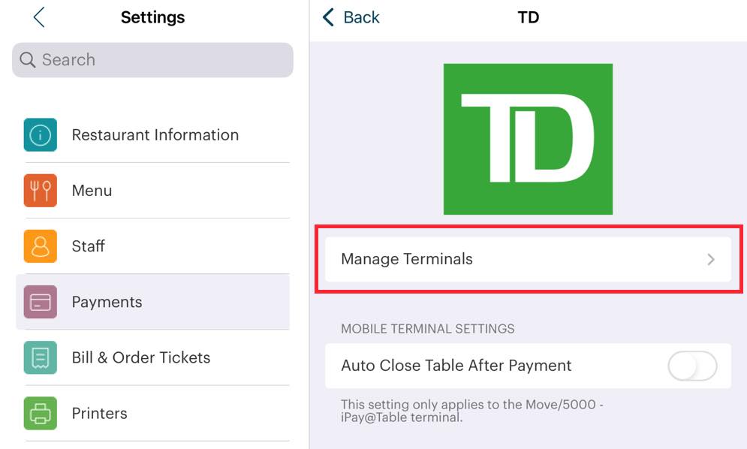Click the green Printers icon

pos(40,413)
